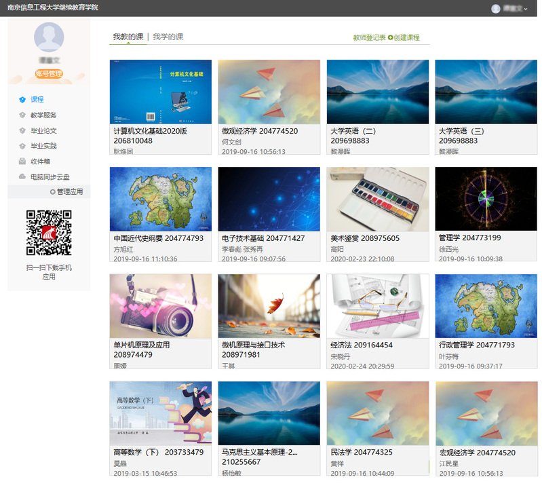
Task: Click the user avatar profile picture
Action: [x=49, y=37]
